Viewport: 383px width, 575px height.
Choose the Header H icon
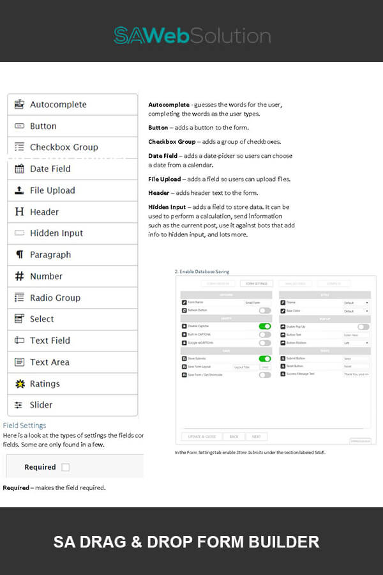[19, 212]
